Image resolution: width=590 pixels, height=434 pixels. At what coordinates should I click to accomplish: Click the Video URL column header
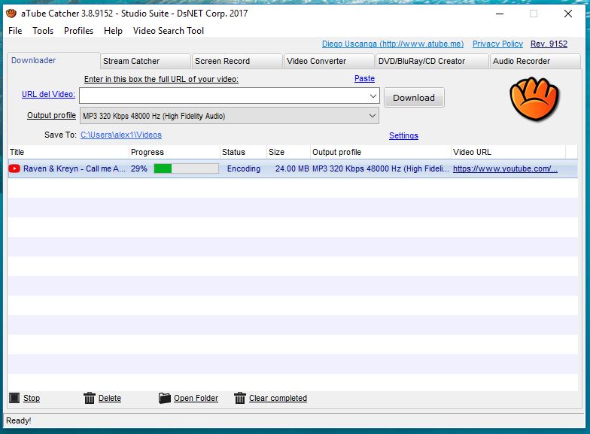pos(509,152)
